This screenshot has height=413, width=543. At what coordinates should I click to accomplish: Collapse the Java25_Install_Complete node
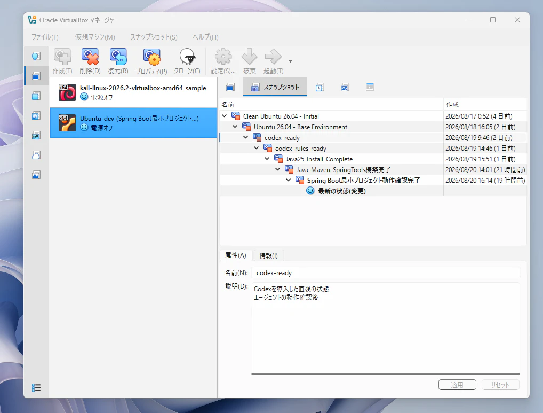coord(267,159)
